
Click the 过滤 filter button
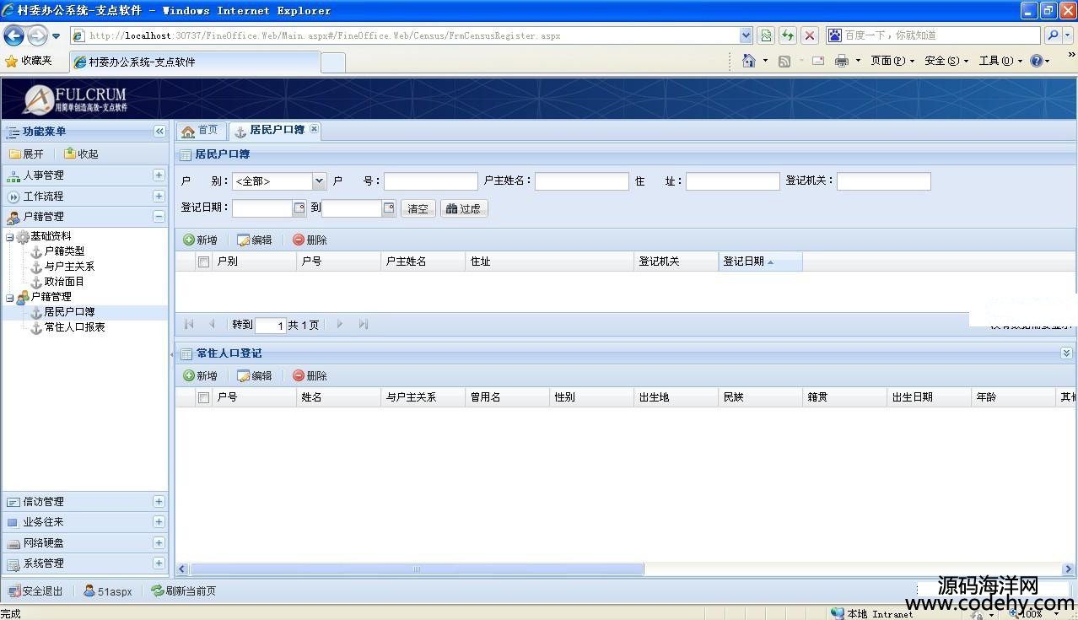[x=464, y=208]
